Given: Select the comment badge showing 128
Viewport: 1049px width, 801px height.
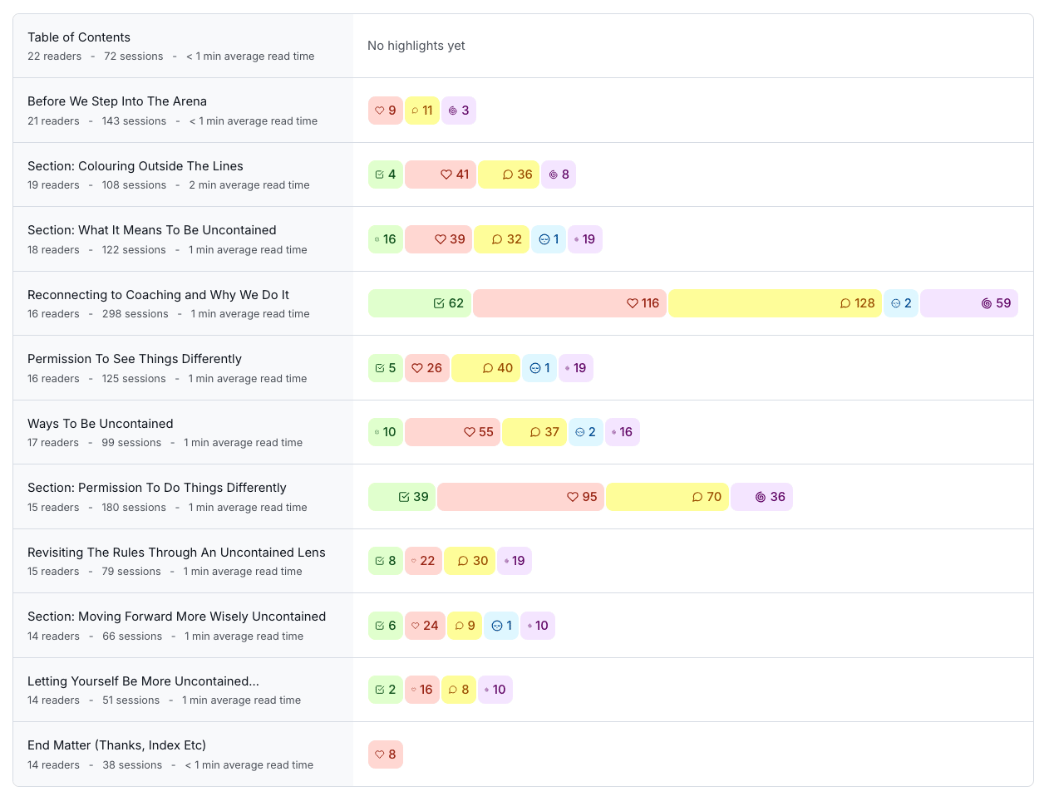Looking at the screenshot, I should (775, 303).
